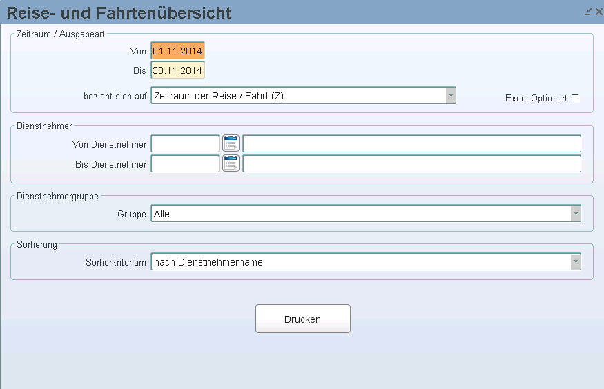Click the Von Dienstnehmer number field
604x389 pixels.
[x=185, y=144]
